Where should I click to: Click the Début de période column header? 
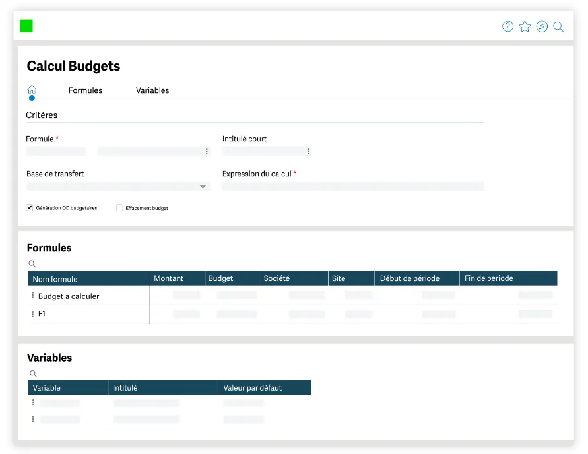[417, 278]
